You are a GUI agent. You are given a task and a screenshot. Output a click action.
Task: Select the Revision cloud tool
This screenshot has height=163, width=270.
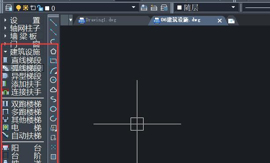(53, 90)
